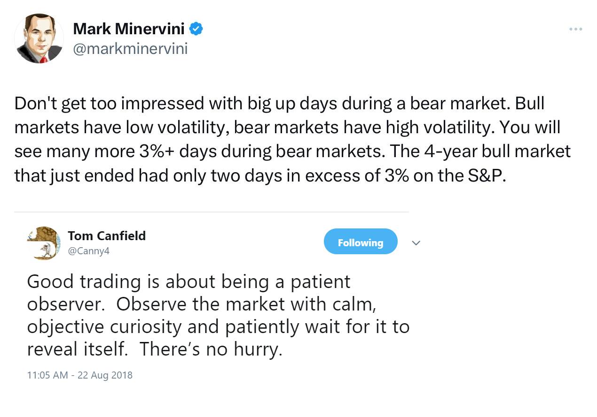Open Mark Minervini's profile picture
The width and height of the screenshot is (597, 417).
click(39, 39)
